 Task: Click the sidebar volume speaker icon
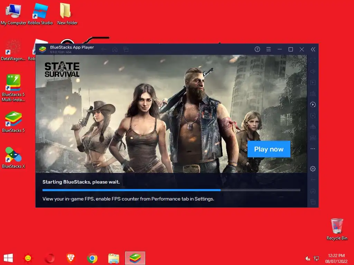pos(313,71)
